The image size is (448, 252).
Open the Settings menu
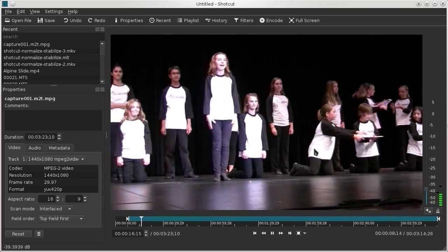pos(54,12)
